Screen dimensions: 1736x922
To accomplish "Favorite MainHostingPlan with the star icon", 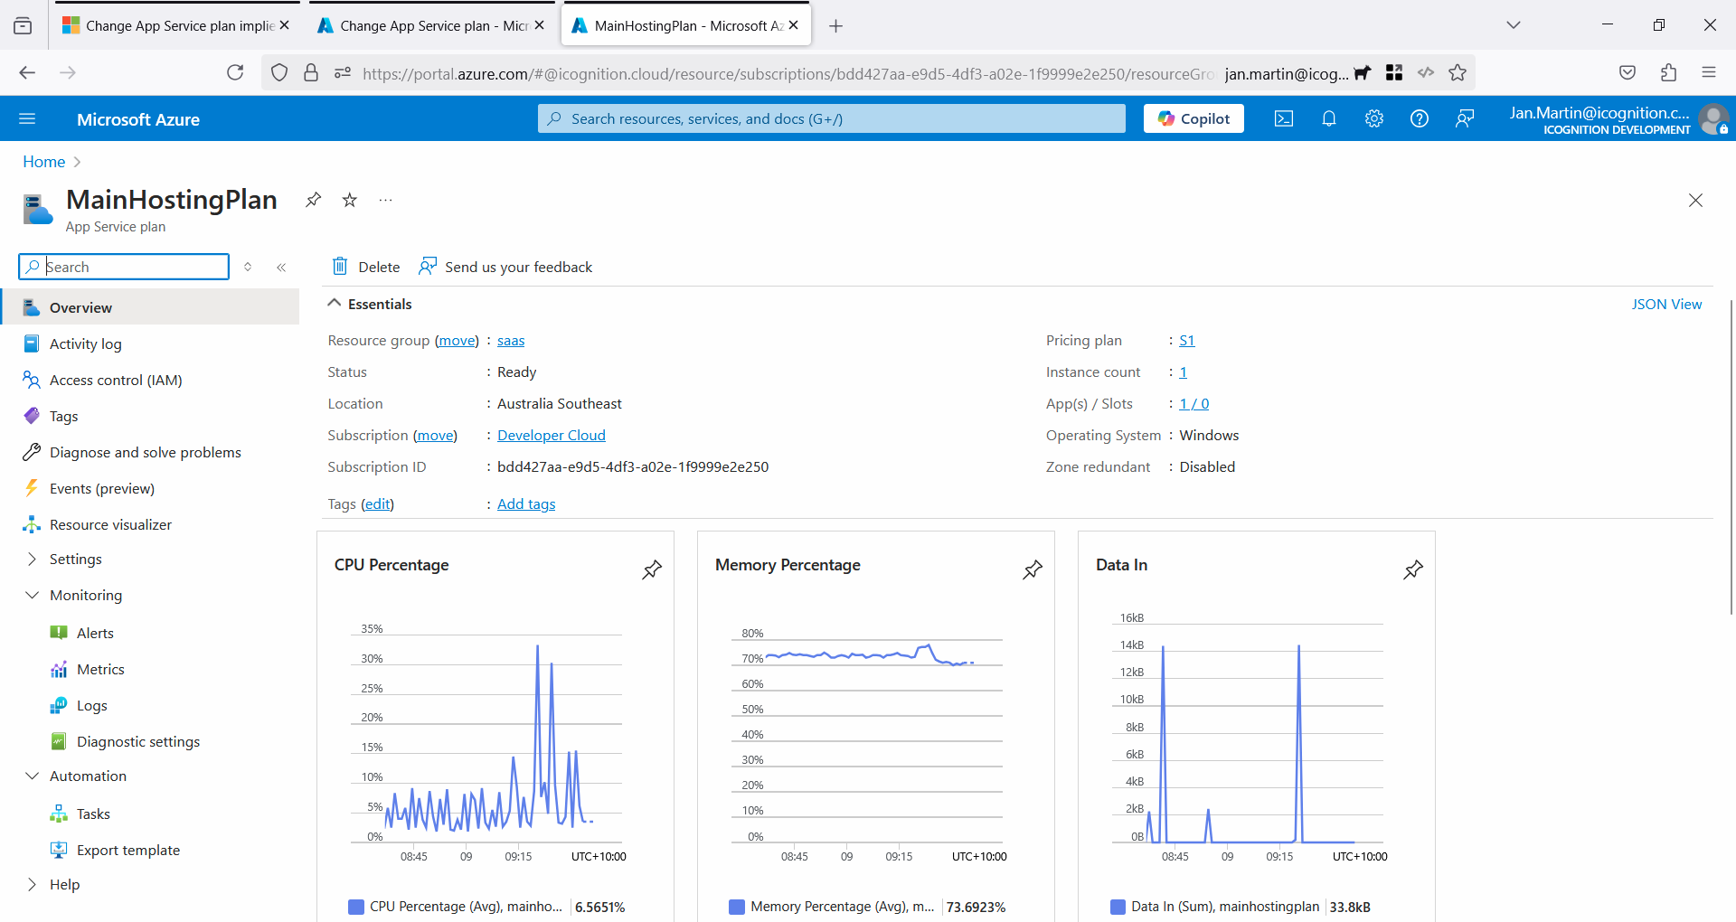I will tap(350, 200).
